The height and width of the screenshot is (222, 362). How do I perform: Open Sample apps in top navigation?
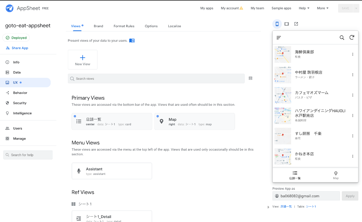[281, 8]
